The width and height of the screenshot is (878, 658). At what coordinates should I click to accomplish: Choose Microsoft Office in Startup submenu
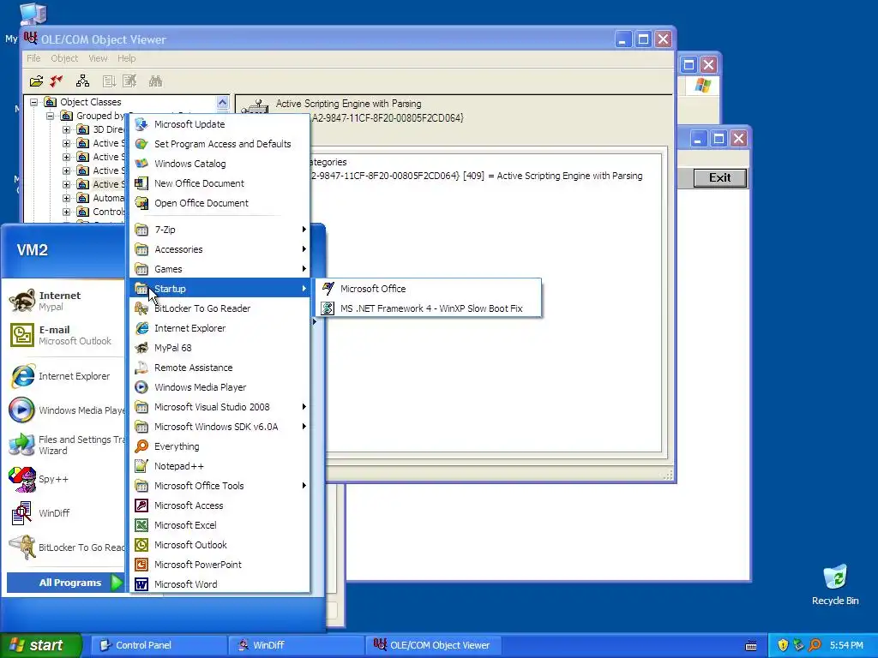429,289
